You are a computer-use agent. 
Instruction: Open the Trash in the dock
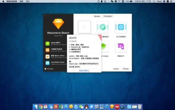click(x=139, y=107)
